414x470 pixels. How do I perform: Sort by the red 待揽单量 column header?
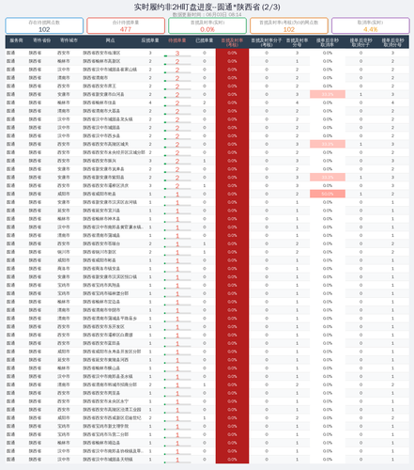pos(177,40)
